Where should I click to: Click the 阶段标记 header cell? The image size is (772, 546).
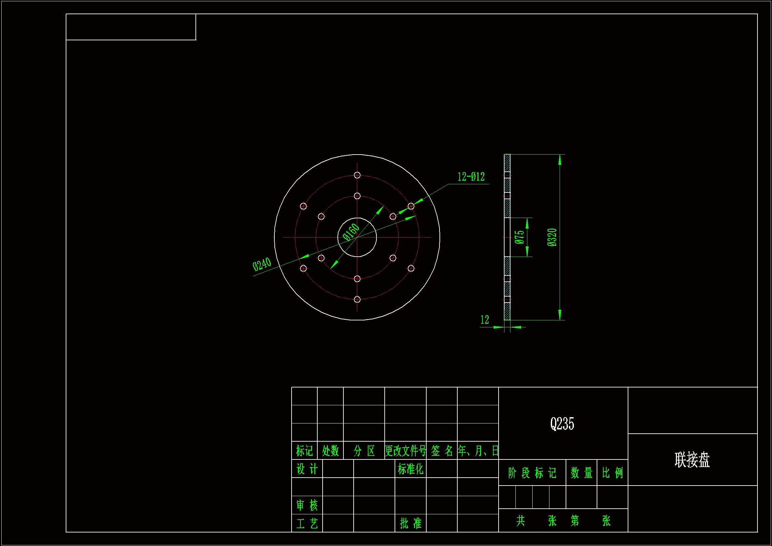532,473
